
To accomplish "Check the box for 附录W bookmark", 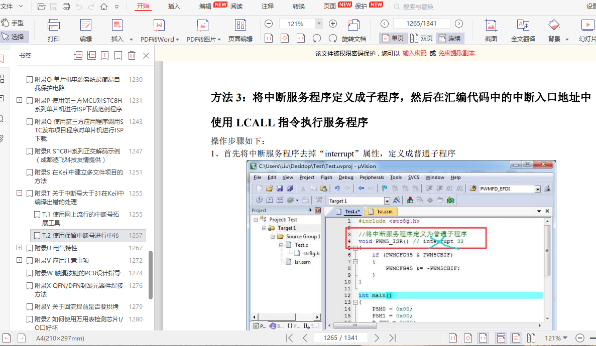I will [29, 273].
